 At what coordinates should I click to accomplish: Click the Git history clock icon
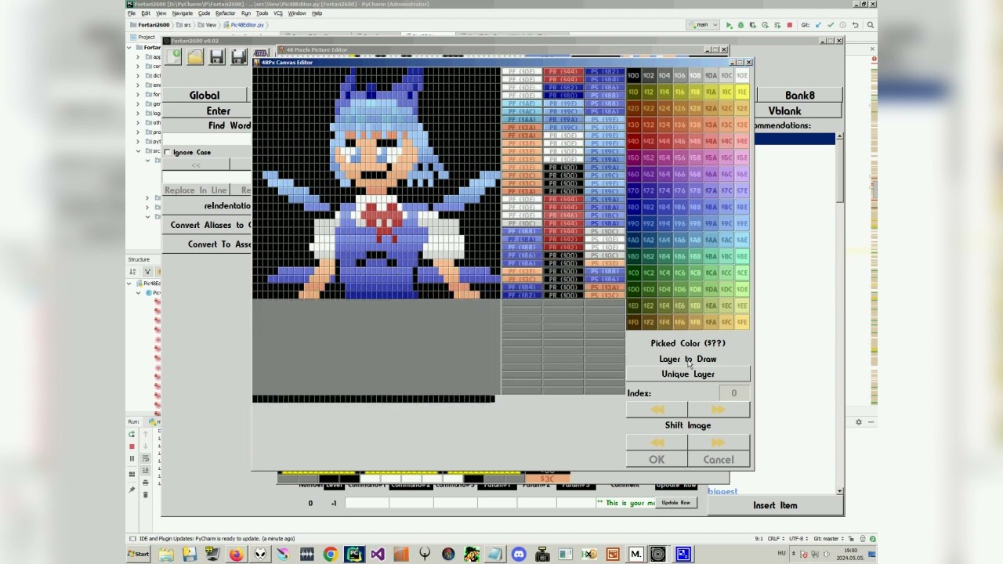click(x=843, y=25)
